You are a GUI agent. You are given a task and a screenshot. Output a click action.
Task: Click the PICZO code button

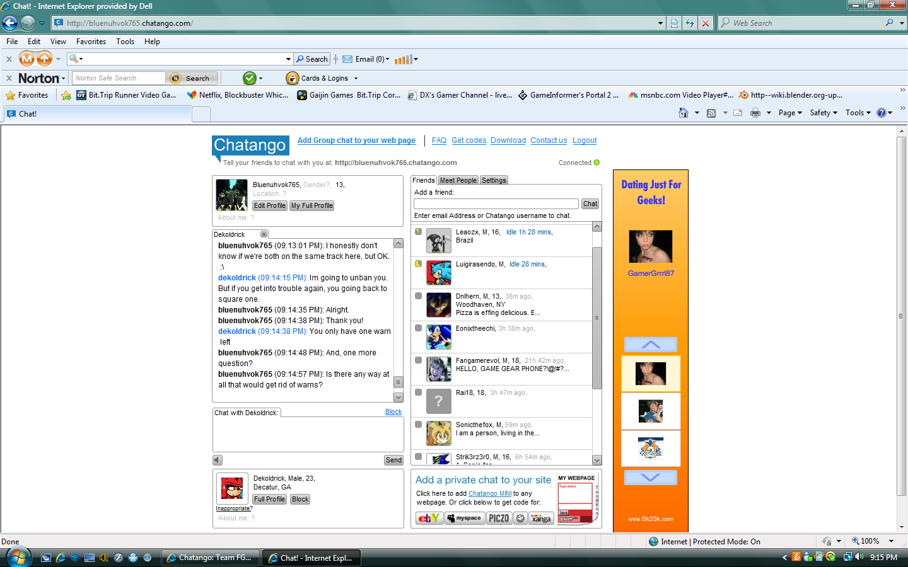pos(499,518)
